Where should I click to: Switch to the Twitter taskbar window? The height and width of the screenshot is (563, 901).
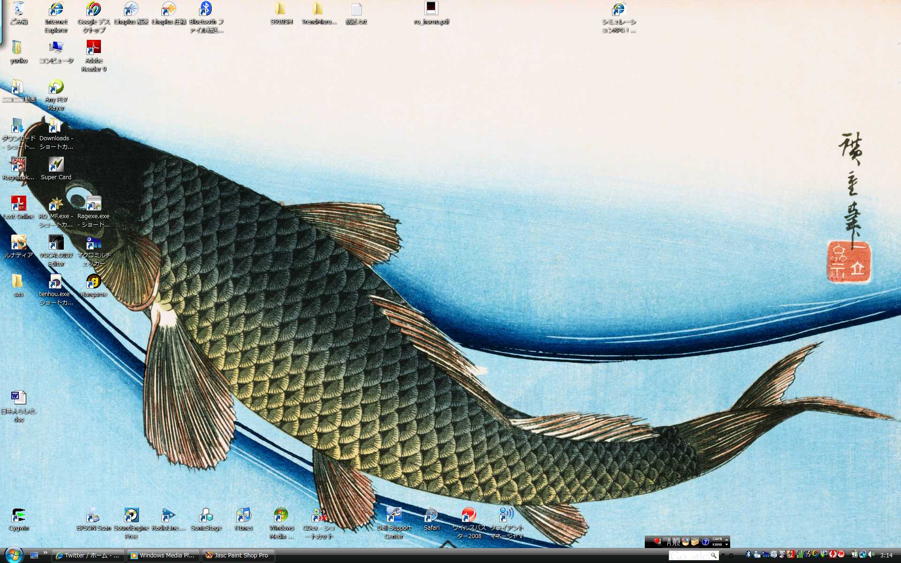88,555
